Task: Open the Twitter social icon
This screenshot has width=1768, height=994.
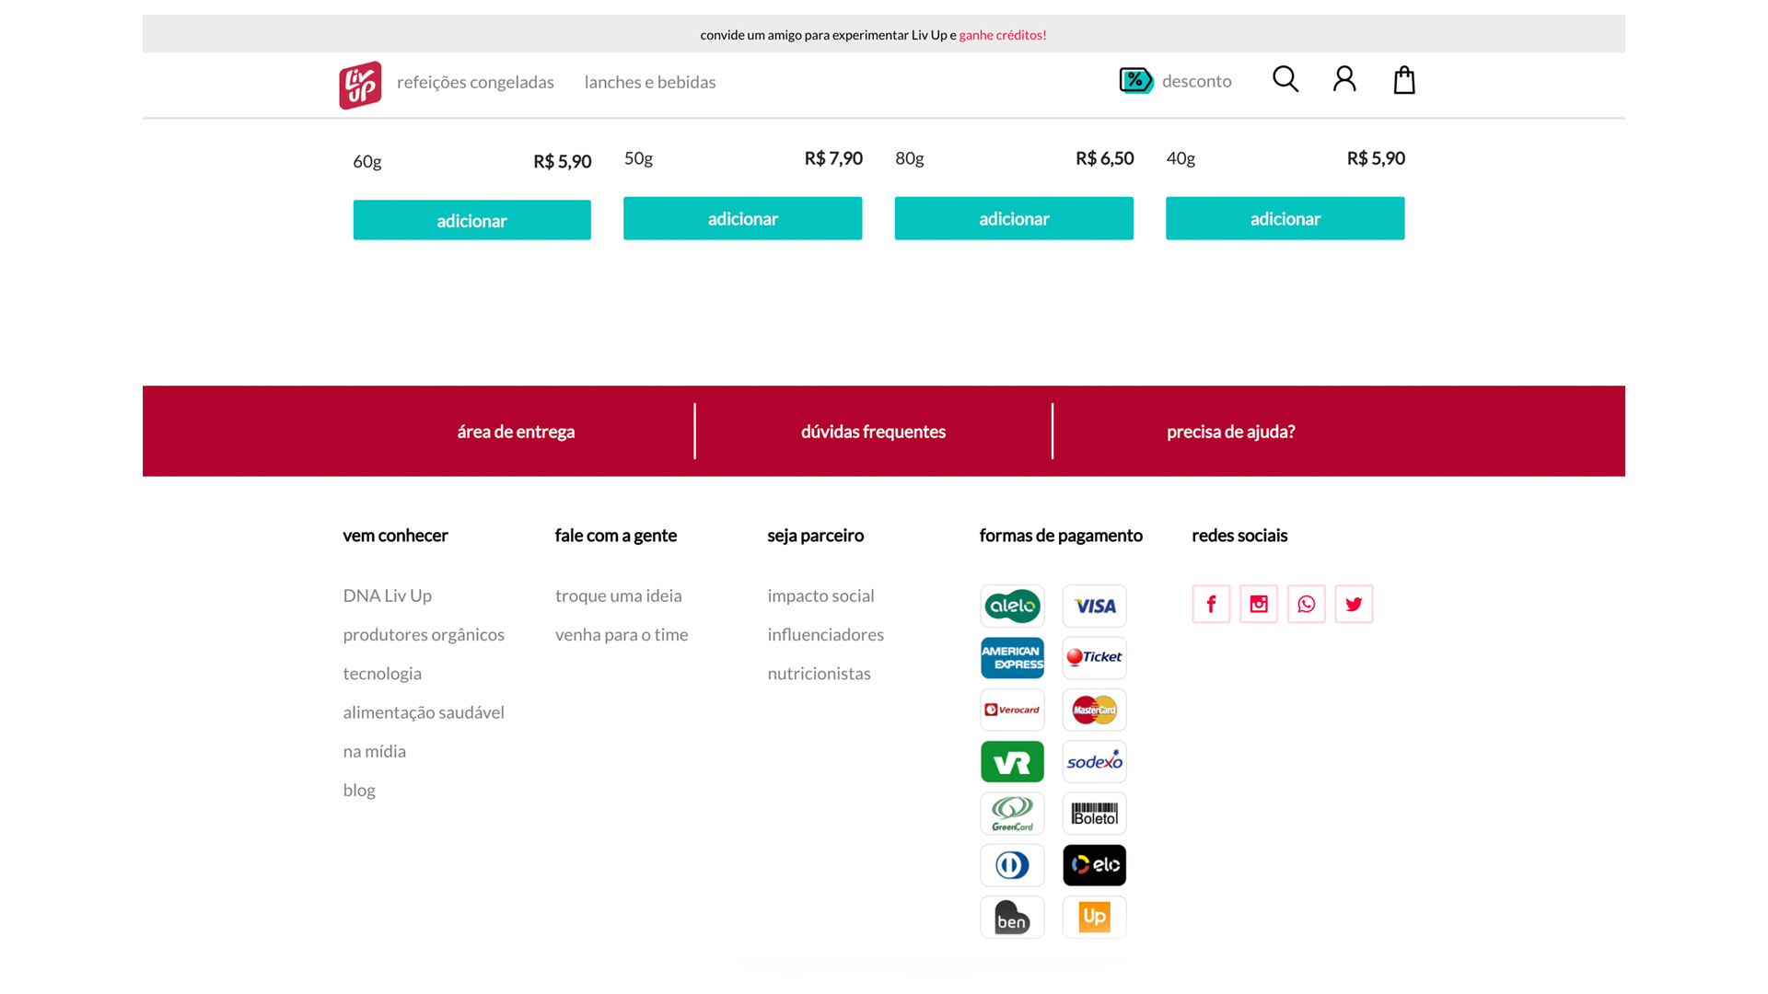Action: coord(1354,604)
